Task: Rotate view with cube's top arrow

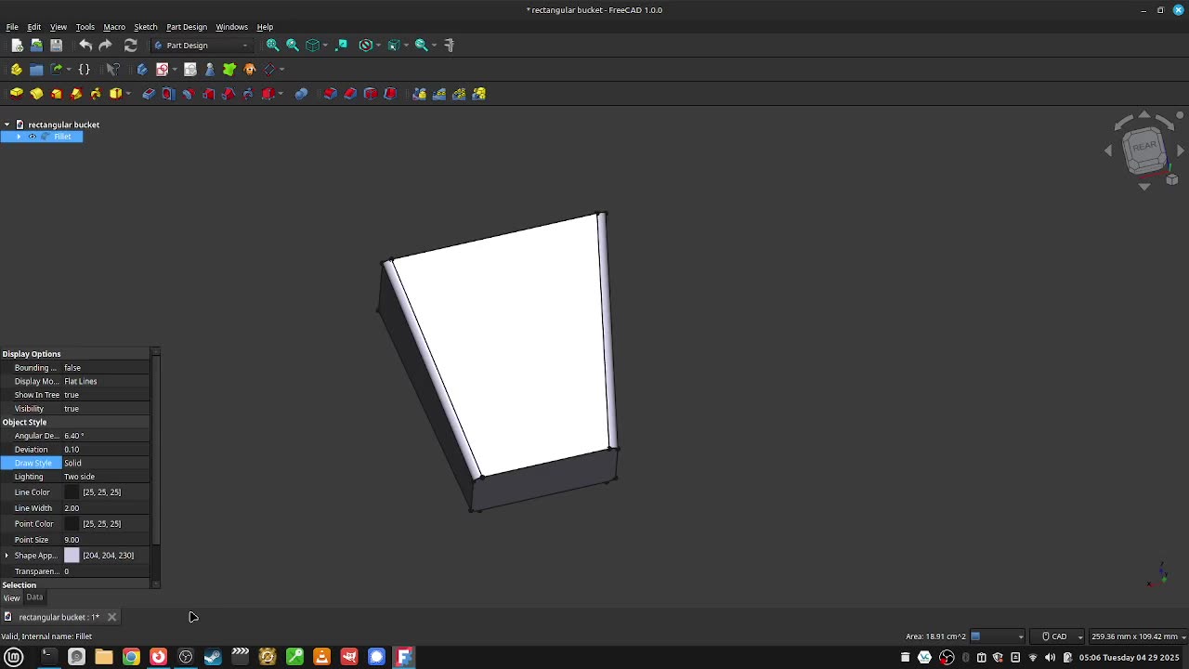Action: pyautogui.click(x=1144, y=115)
